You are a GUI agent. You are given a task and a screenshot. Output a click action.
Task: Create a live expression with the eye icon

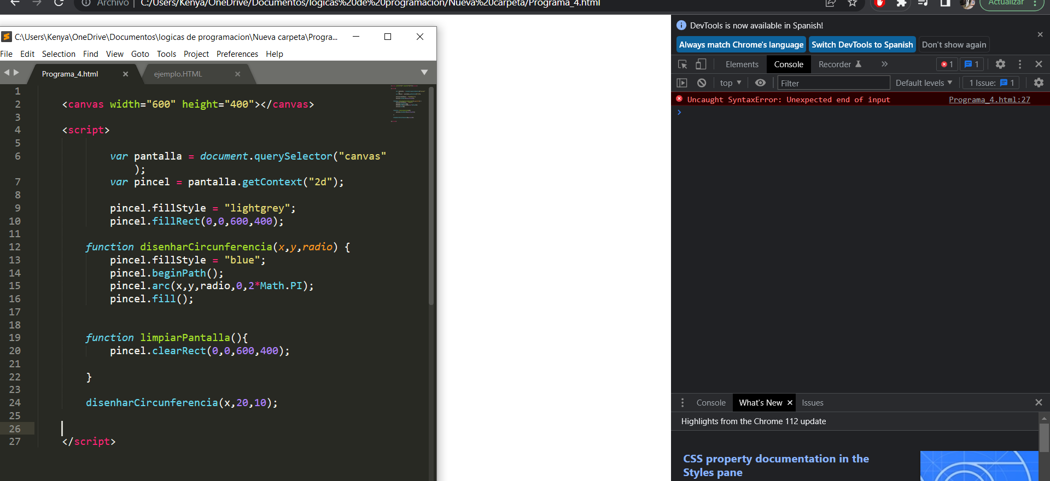[x=760, y=83]
